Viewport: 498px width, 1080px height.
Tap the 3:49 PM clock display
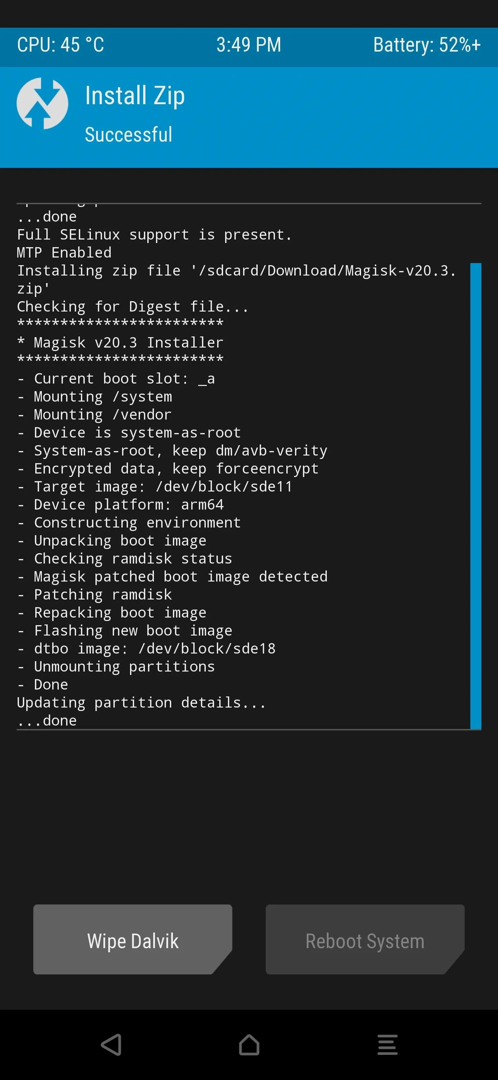(x=249, y=45)
